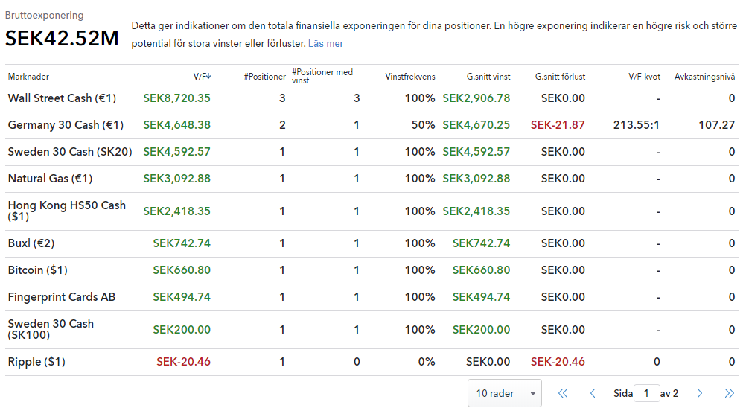Click the 50% win frequency value
This screenshot has height=408, width=746.
423,125
